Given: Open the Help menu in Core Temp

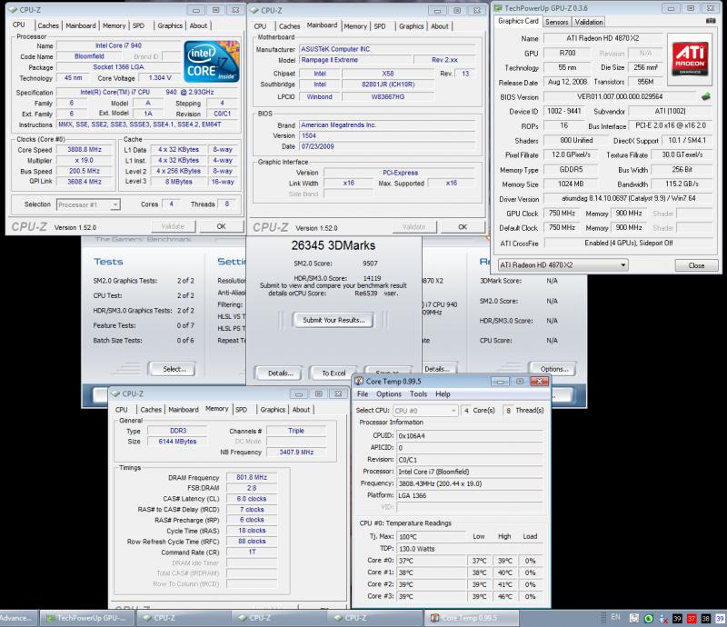Looking at the screenshot, I should pyautogui.click(x=443, y=393).
